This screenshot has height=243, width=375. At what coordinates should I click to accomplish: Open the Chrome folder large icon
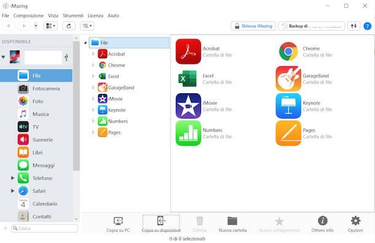click(288, 52)
